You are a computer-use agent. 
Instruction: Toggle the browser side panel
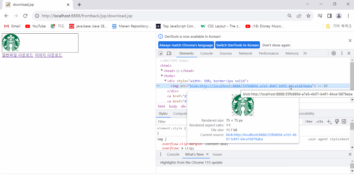click(330, 16)
